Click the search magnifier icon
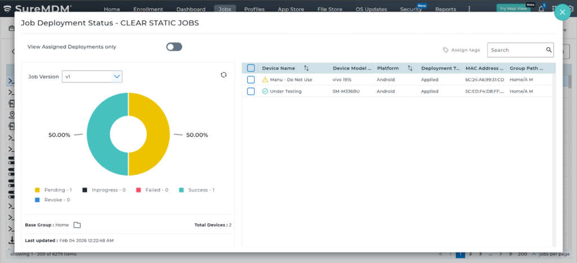 549,50
